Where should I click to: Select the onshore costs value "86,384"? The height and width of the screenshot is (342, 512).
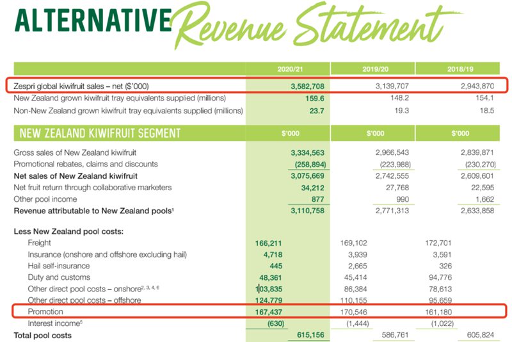pyautogui.click(x=355, y=289)
